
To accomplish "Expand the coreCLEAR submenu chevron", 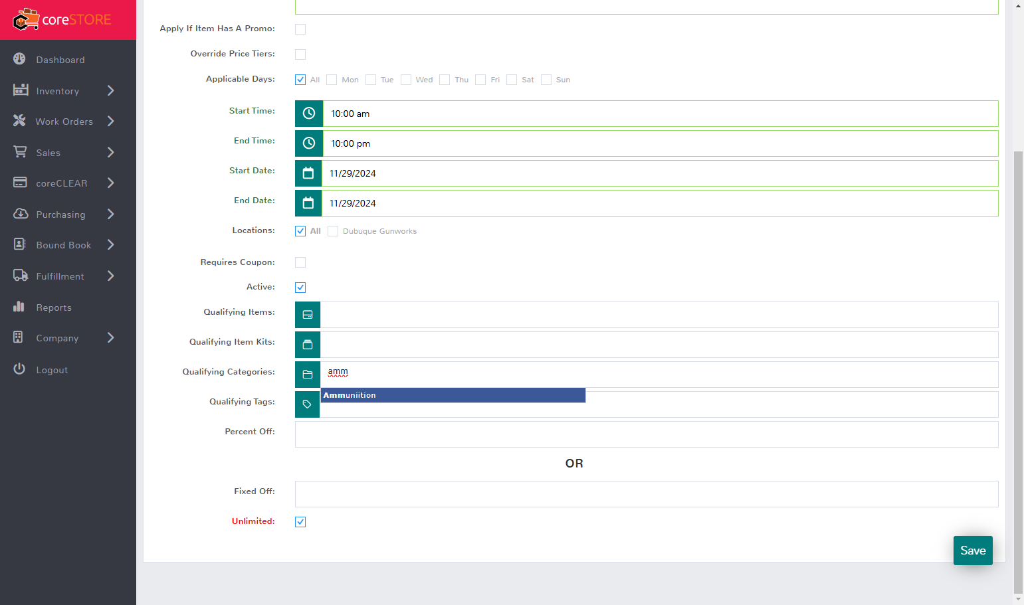I will 111,183.
